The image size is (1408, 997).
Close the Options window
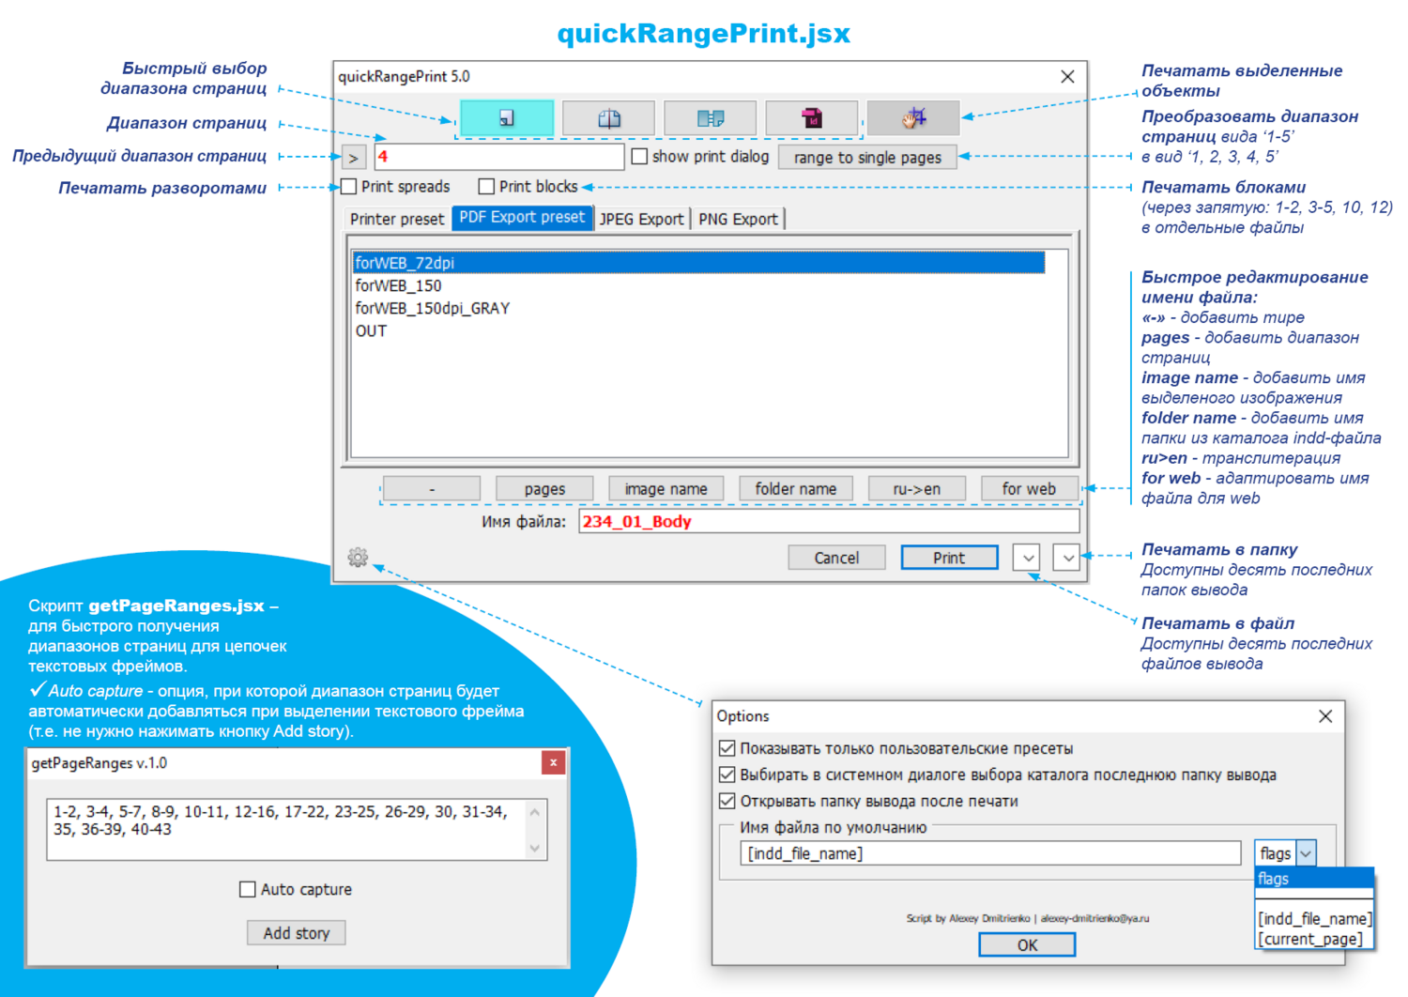click(1325, 716)
